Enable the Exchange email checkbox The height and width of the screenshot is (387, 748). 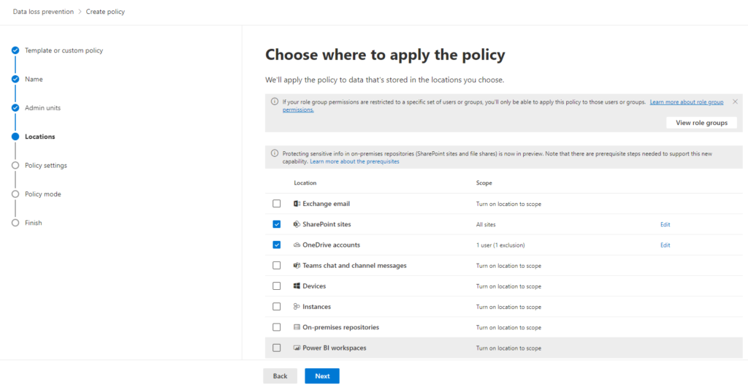(x=277, y=204)
